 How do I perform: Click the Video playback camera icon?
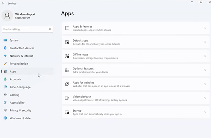[x=67, y=98]
